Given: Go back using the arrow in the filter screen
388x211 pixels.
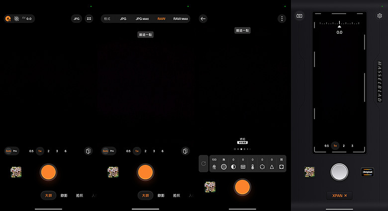Looking at the screenshot, I should (203, 19).
